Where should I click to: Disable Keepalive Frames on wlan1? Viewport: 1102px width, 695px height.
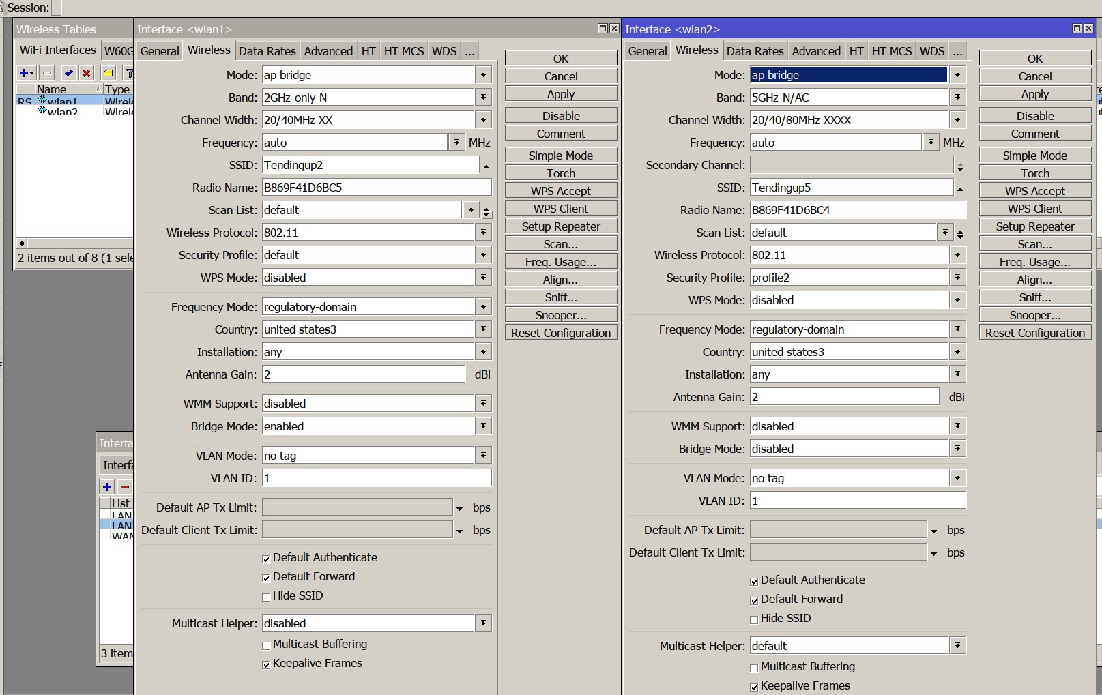coord(265,664)
